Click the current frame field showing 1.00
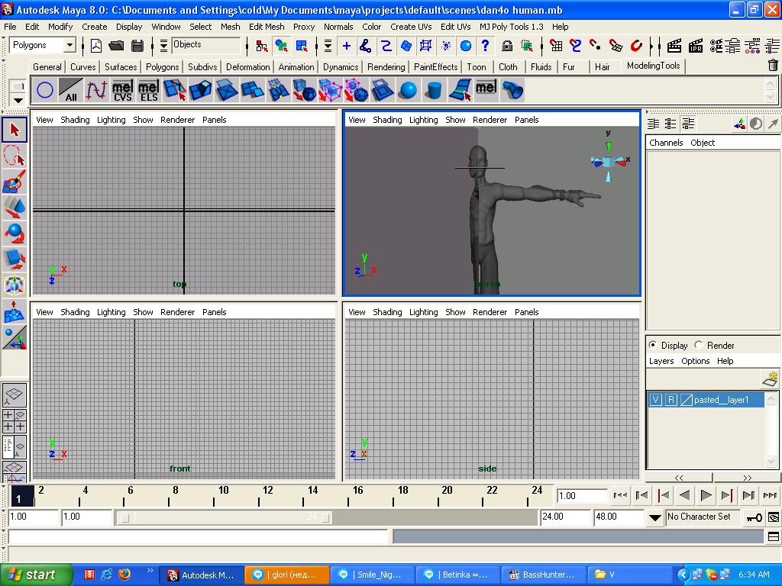 (581, 496)
